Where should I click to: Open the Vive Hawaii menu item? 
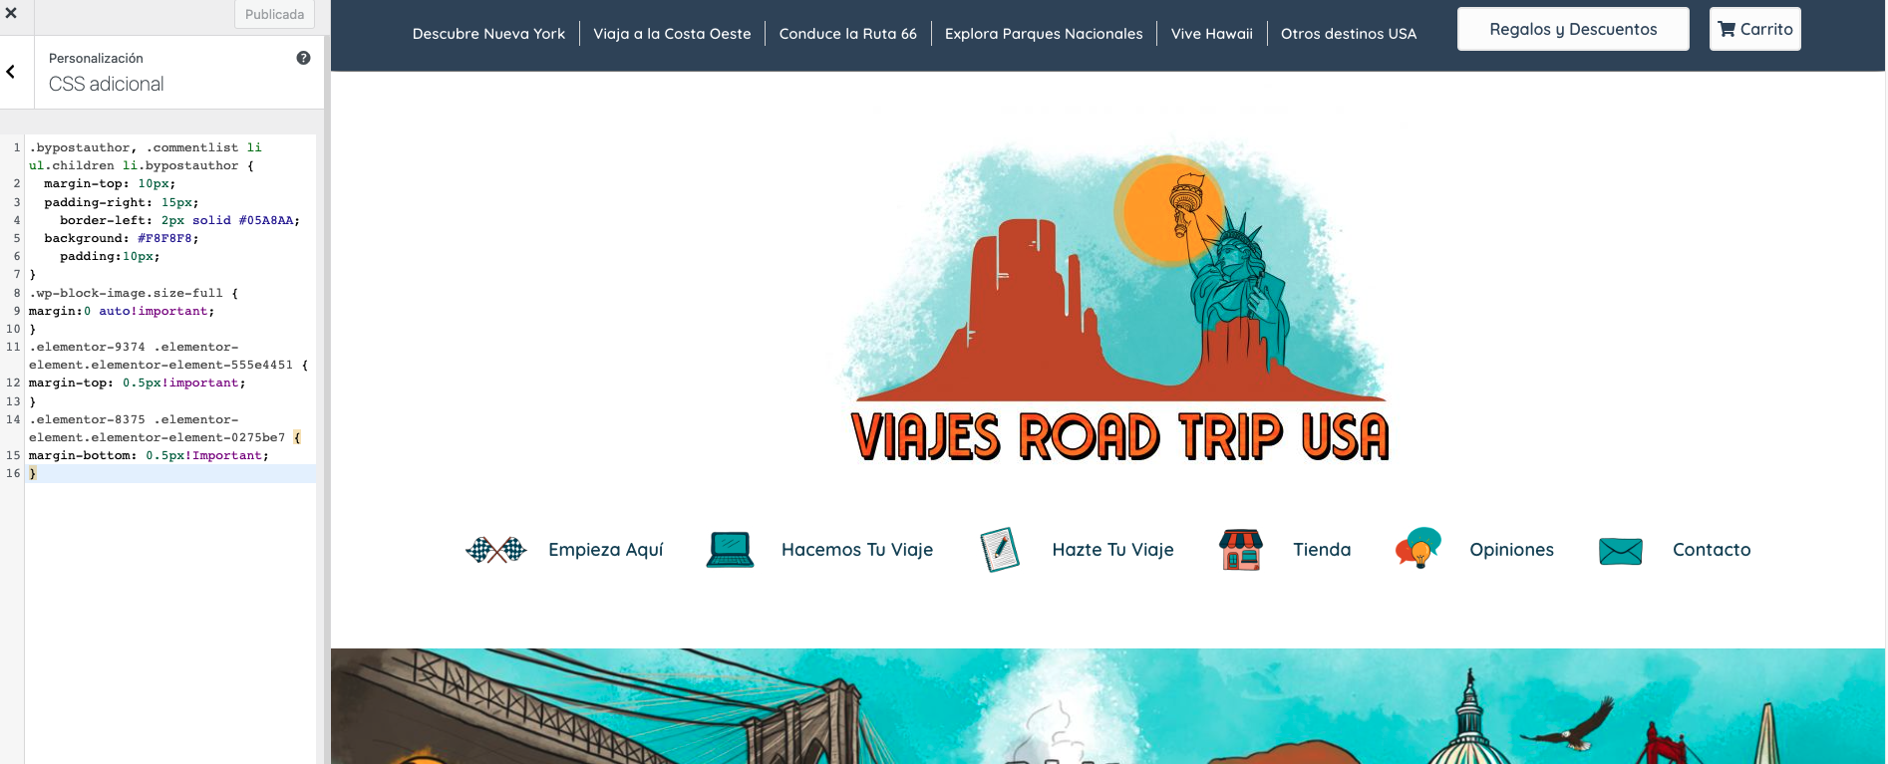1211,34
